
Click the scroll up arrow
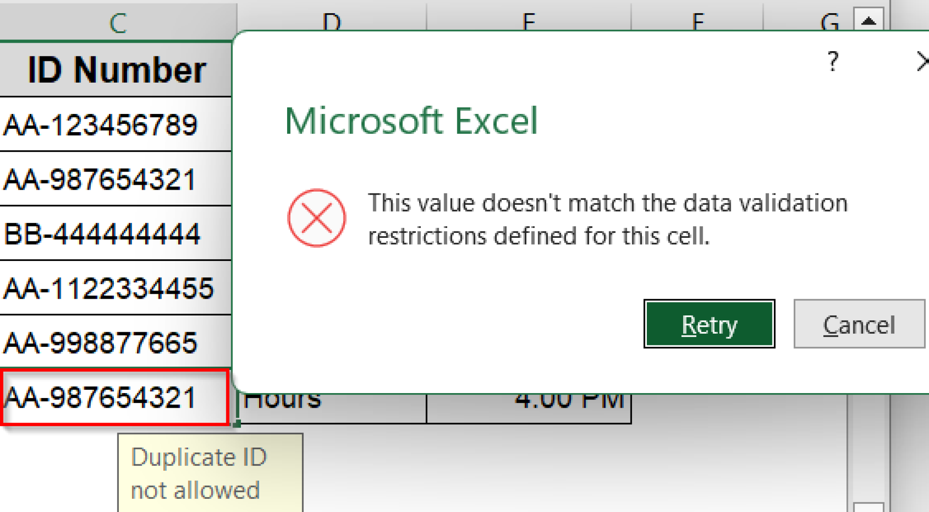coord(868,20)
